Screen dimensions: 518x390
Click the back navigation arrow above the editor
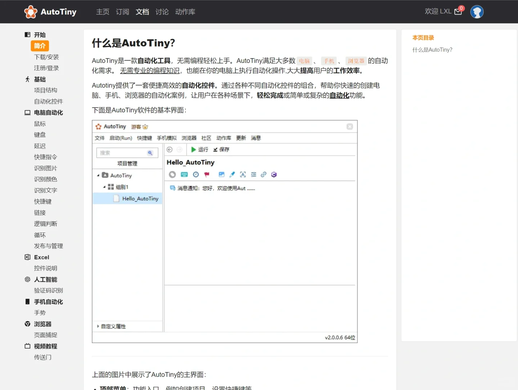click(x=169, y=149)
